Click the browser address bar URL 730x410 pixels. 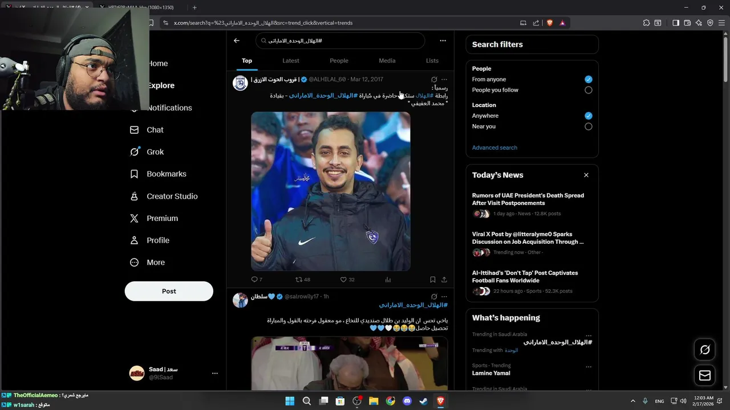coord(263,23)
